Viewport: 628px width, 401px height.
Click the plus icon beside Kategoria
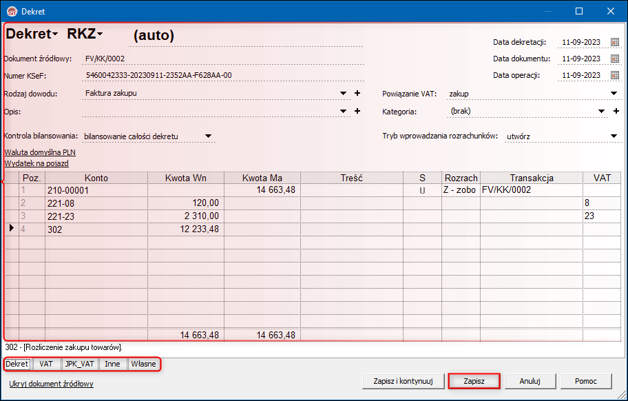[616, 111]
